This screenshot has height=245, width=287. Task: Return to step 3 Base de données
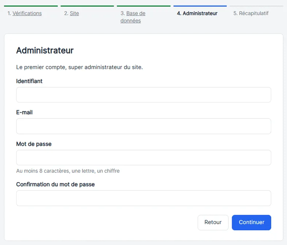[x=133, y=17]
